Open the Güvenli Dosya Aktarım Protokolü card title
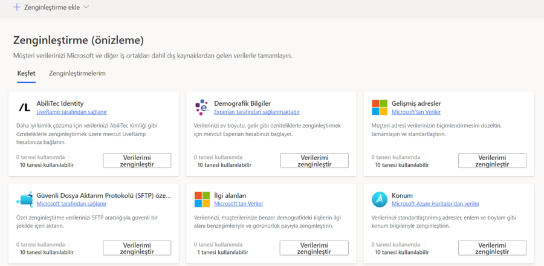The width and height of the screenshot is (544, 266). click(104, 195)
